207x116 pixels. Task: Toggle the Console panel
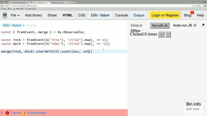[122, 15]
